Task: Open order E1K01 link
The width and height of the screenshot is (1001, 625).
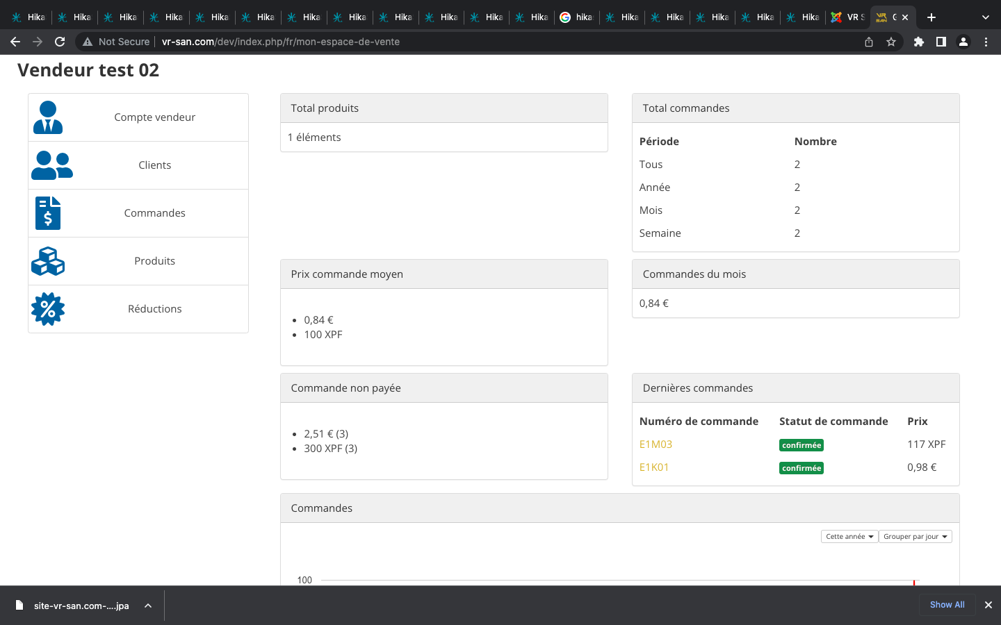Action: 654,467
